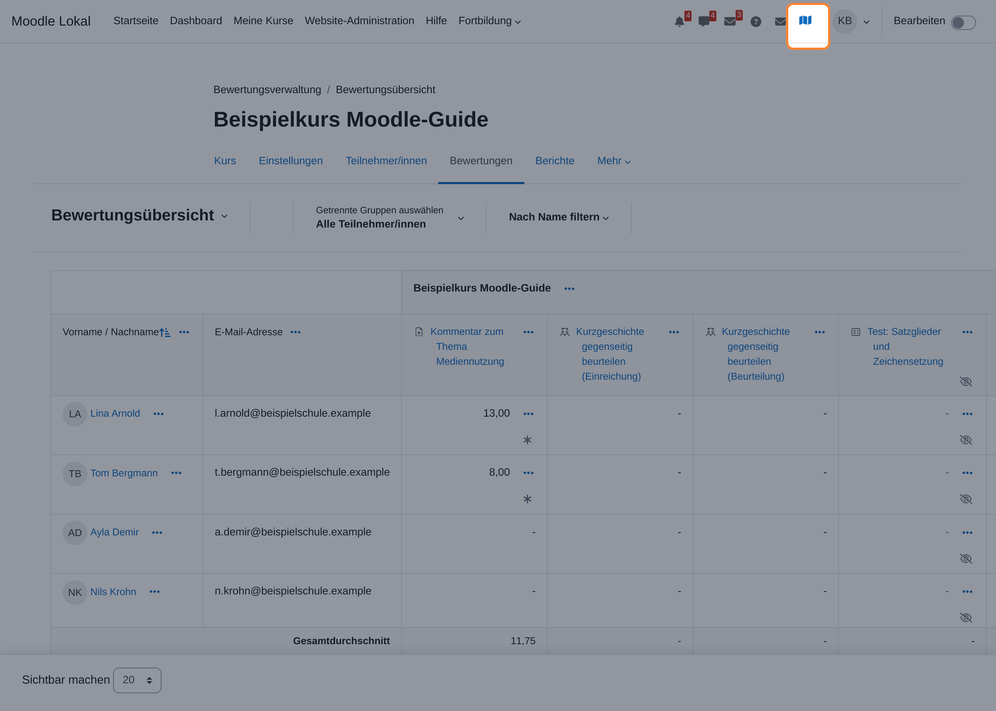Open the Bewertungsübersicht report selector
The height and width of the screenshot is (711, 996).
point(140,215)
